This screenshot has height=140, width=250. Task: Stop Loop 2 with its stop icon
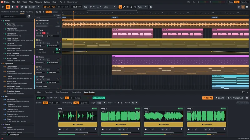[103, 129]
